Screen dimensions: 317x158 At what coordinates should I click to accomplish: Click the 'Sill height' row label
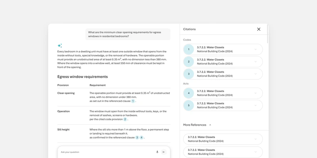[63, 130]
